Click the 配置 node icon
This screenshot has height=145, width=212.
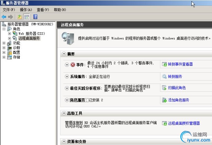[x=10, y=52]
